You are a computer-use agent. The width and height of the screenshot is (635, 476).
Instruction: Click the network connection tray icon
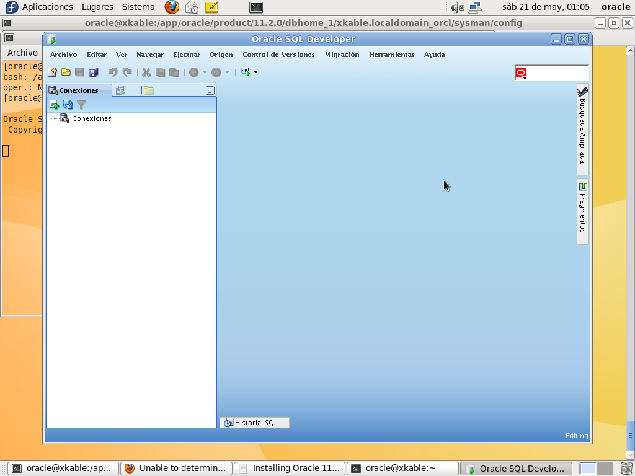point(475,7)
